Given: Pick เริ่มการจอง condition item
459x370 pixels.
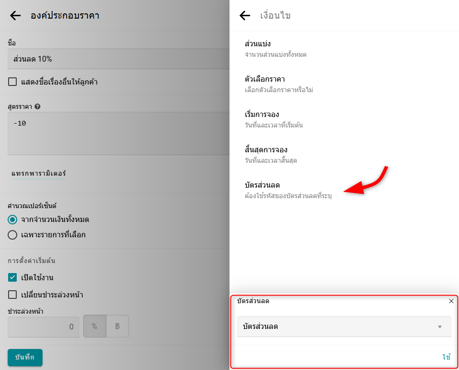Looking at the screenshot, I should [274, 119].
